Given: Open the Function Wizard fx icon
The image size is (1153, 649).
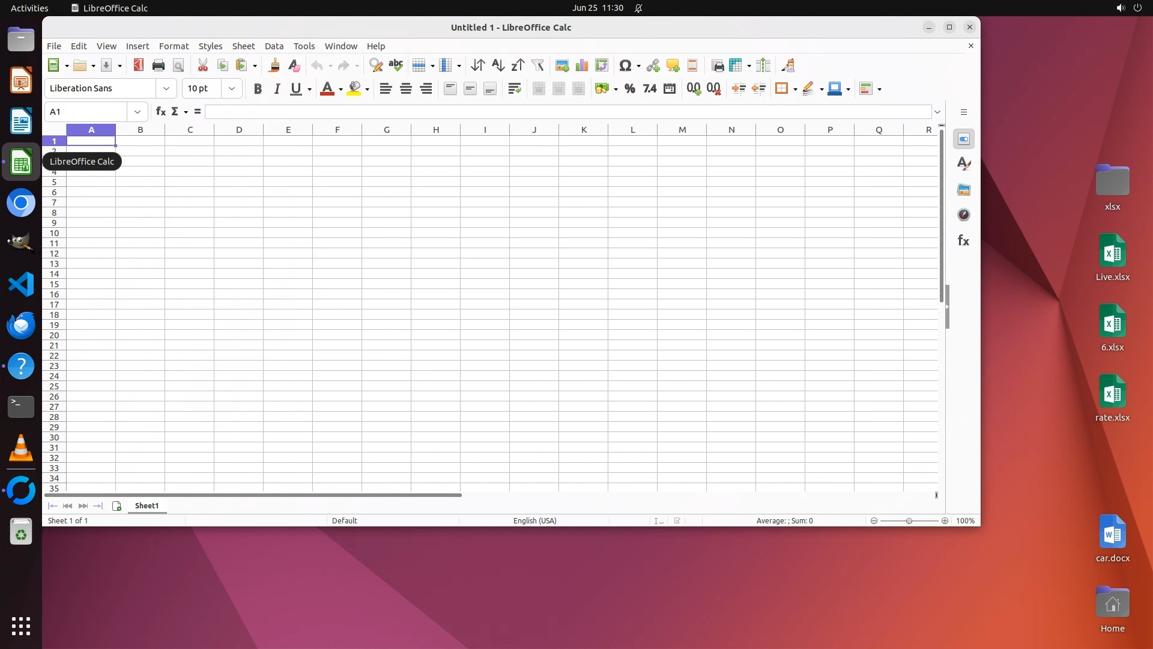Looking at the screenshot, I should tap(160, 112).
